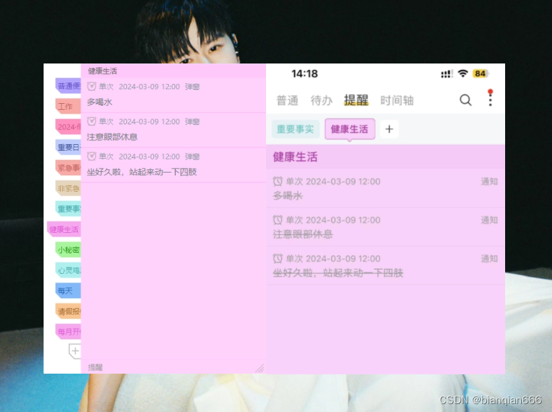
Task: Select the 工作 tag in sidebar
Action: [x=68, y=106]
